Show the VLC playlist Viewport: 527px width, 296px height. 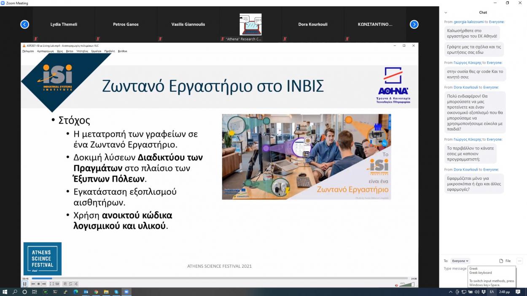pos(65,284)
